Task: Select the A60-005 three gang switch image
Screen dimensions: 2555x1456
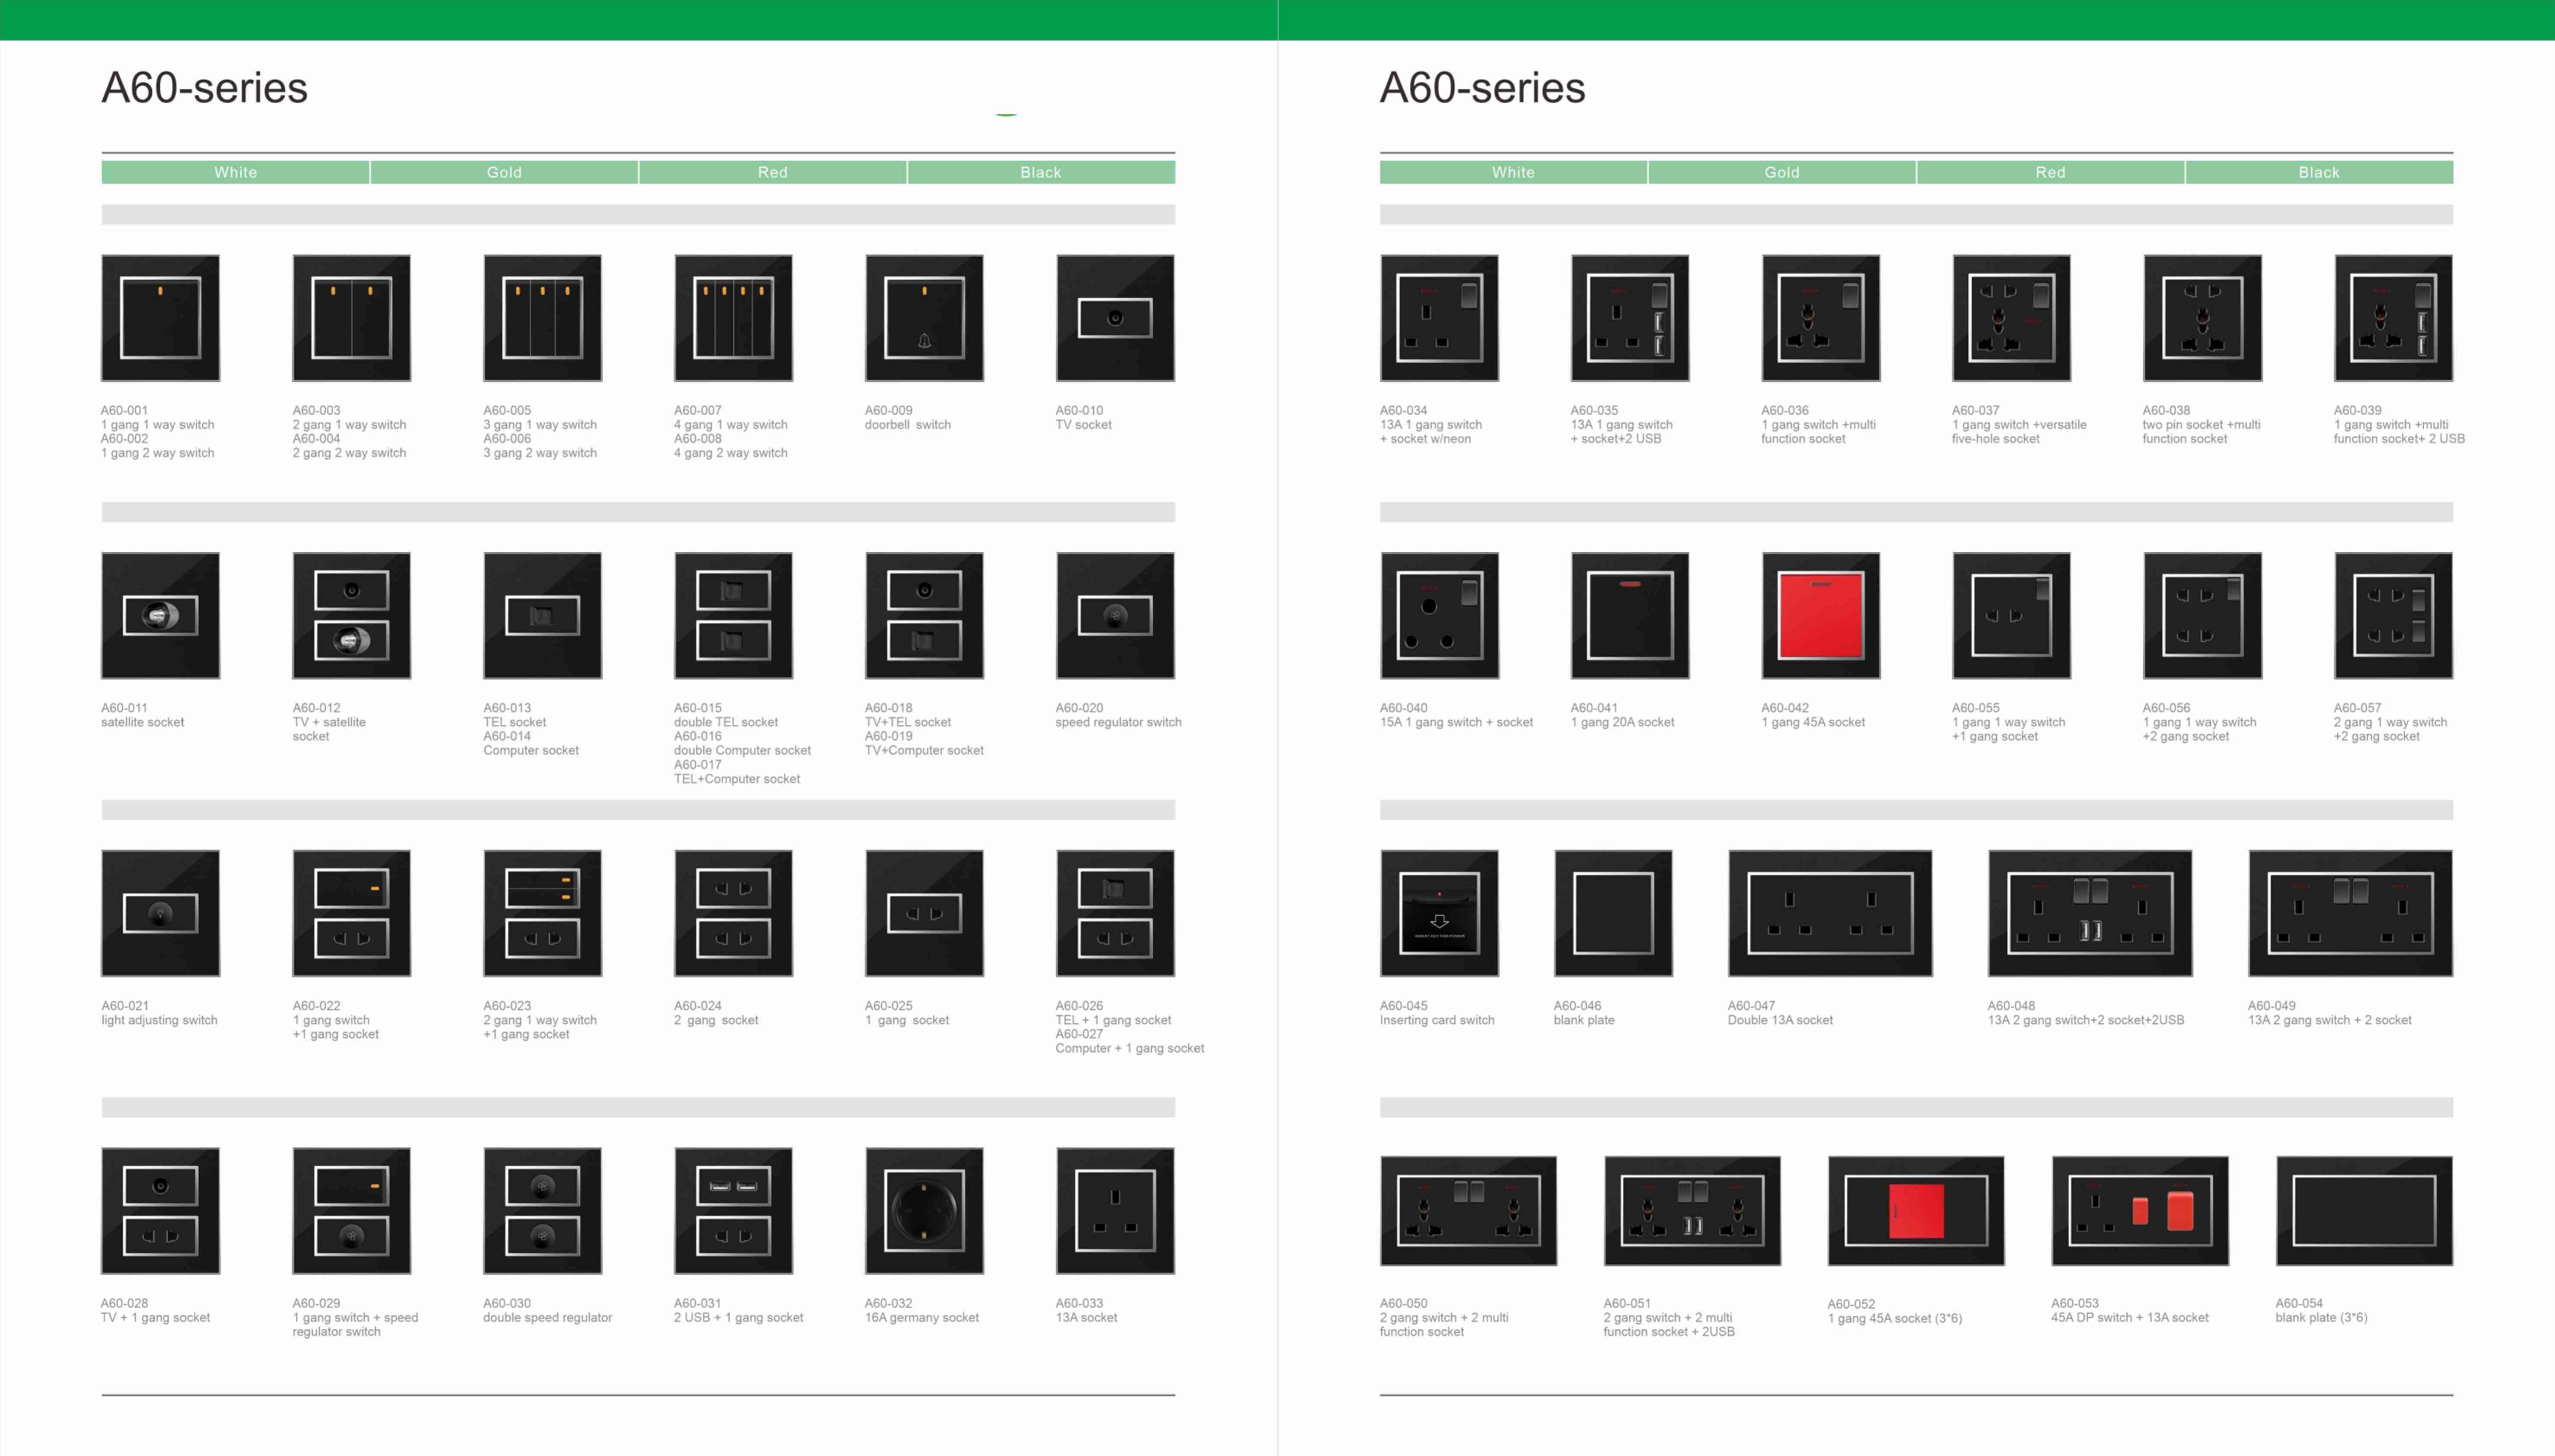Action: 542,318
